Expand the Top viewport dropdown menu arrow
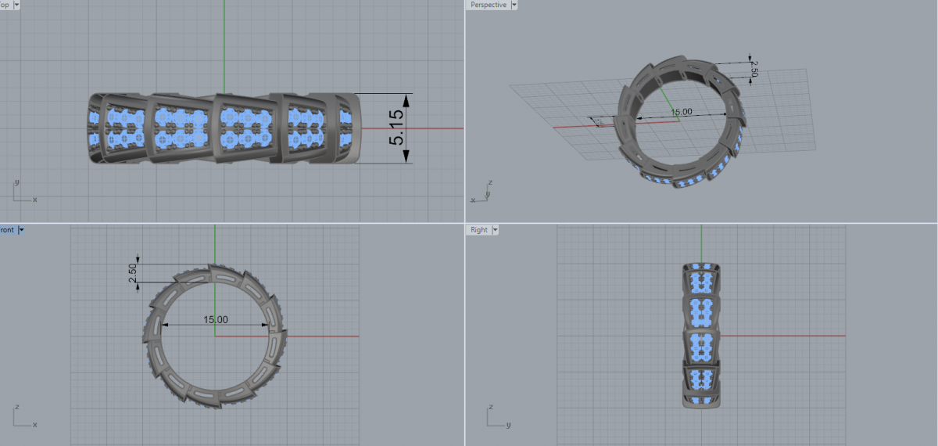Screen dimensions: 938x446 pos(16,5)
